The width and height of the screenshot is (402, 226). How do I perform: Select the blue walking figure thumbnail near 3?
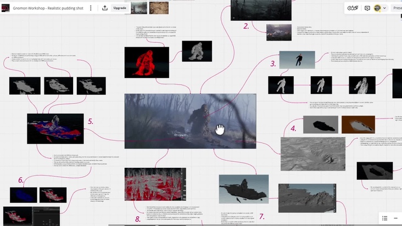(x=297, y=59)
